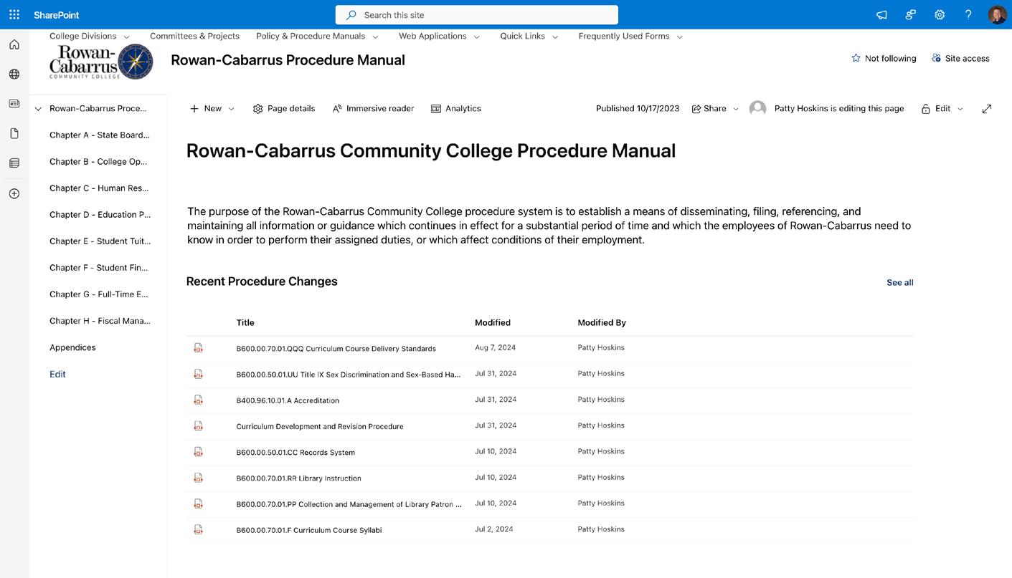Click See all link
This screenshot has height=578, width=1012.
(899, 282)
